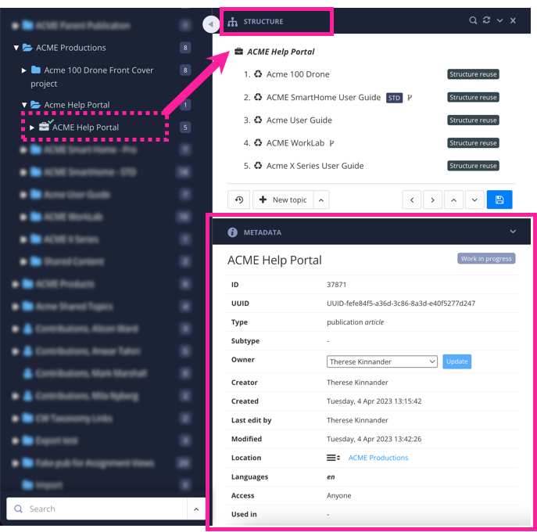537x532 pixels.
Task: Select ACME Help Portal publication in tree
Action: (x=85, y=128)
